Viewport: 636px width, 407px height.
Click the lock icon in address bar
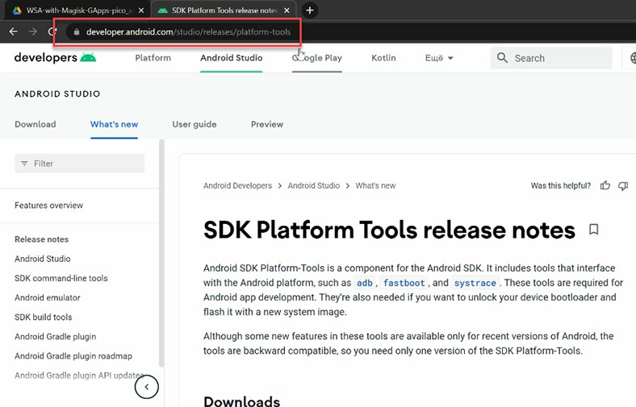76,31
